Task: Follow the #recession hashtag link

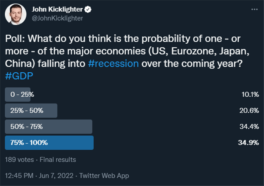Action: pyautogui.click(x=113, y=63)
